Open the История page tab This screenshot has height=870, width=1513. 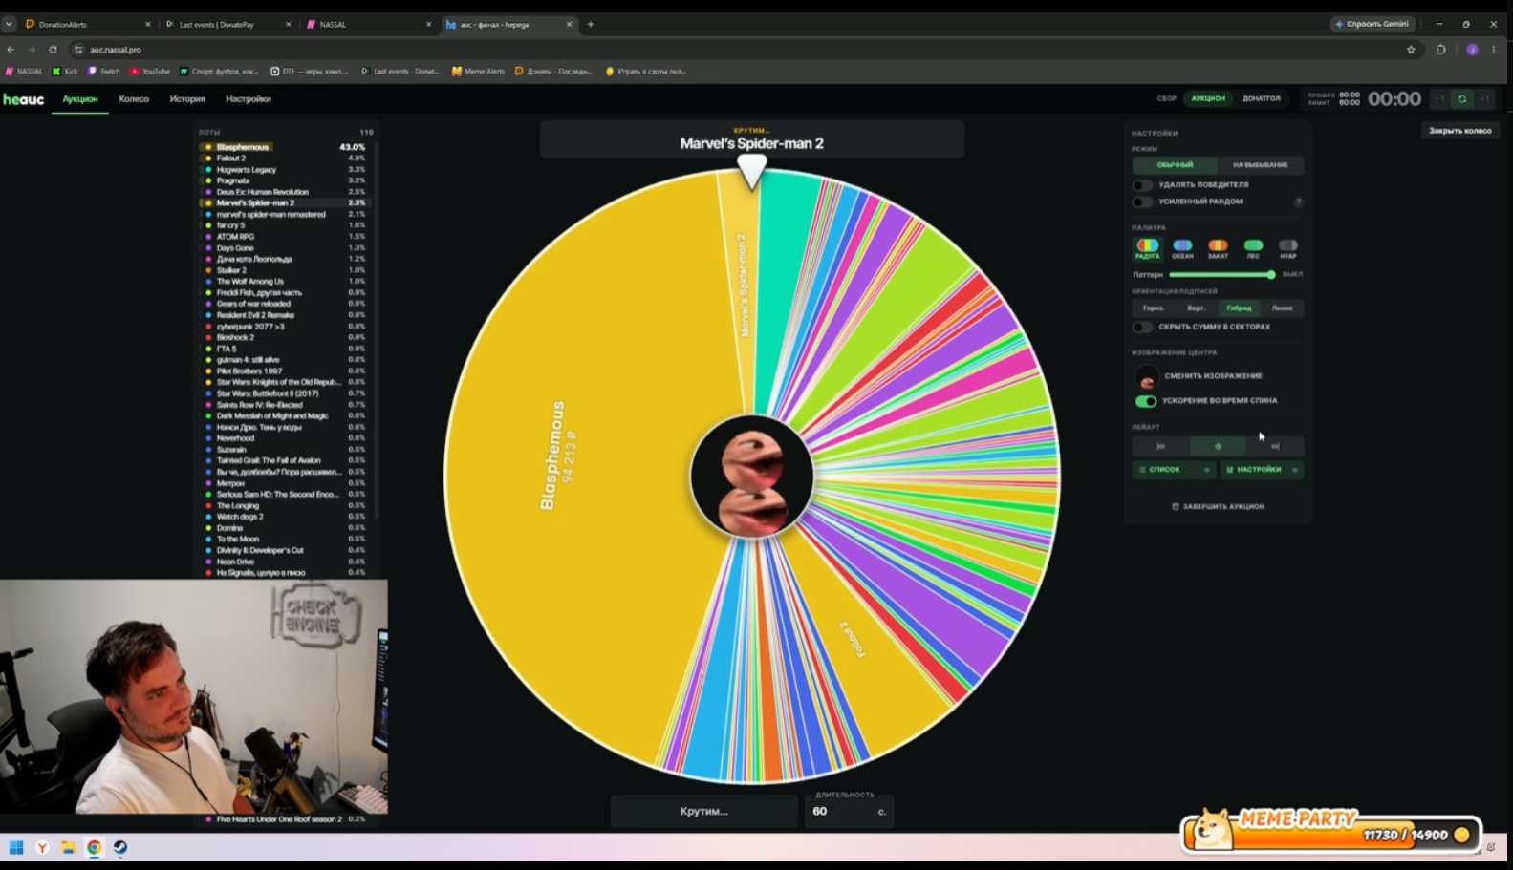tap(187, 99)
